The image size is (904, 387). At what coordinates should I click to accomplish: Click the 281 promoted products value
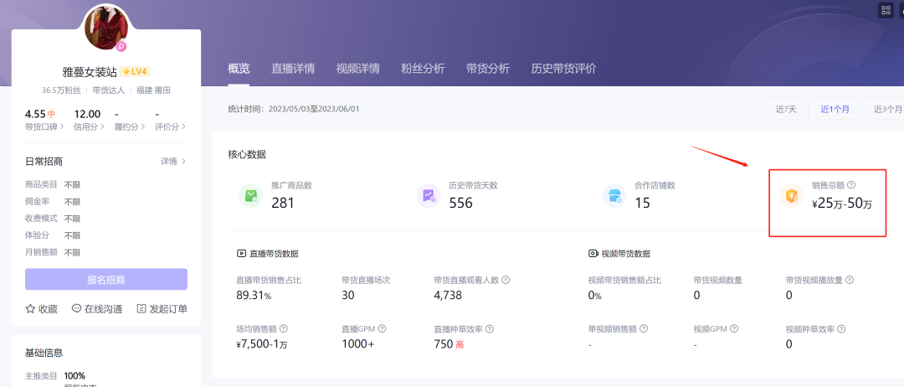click(x=283, y=203)
